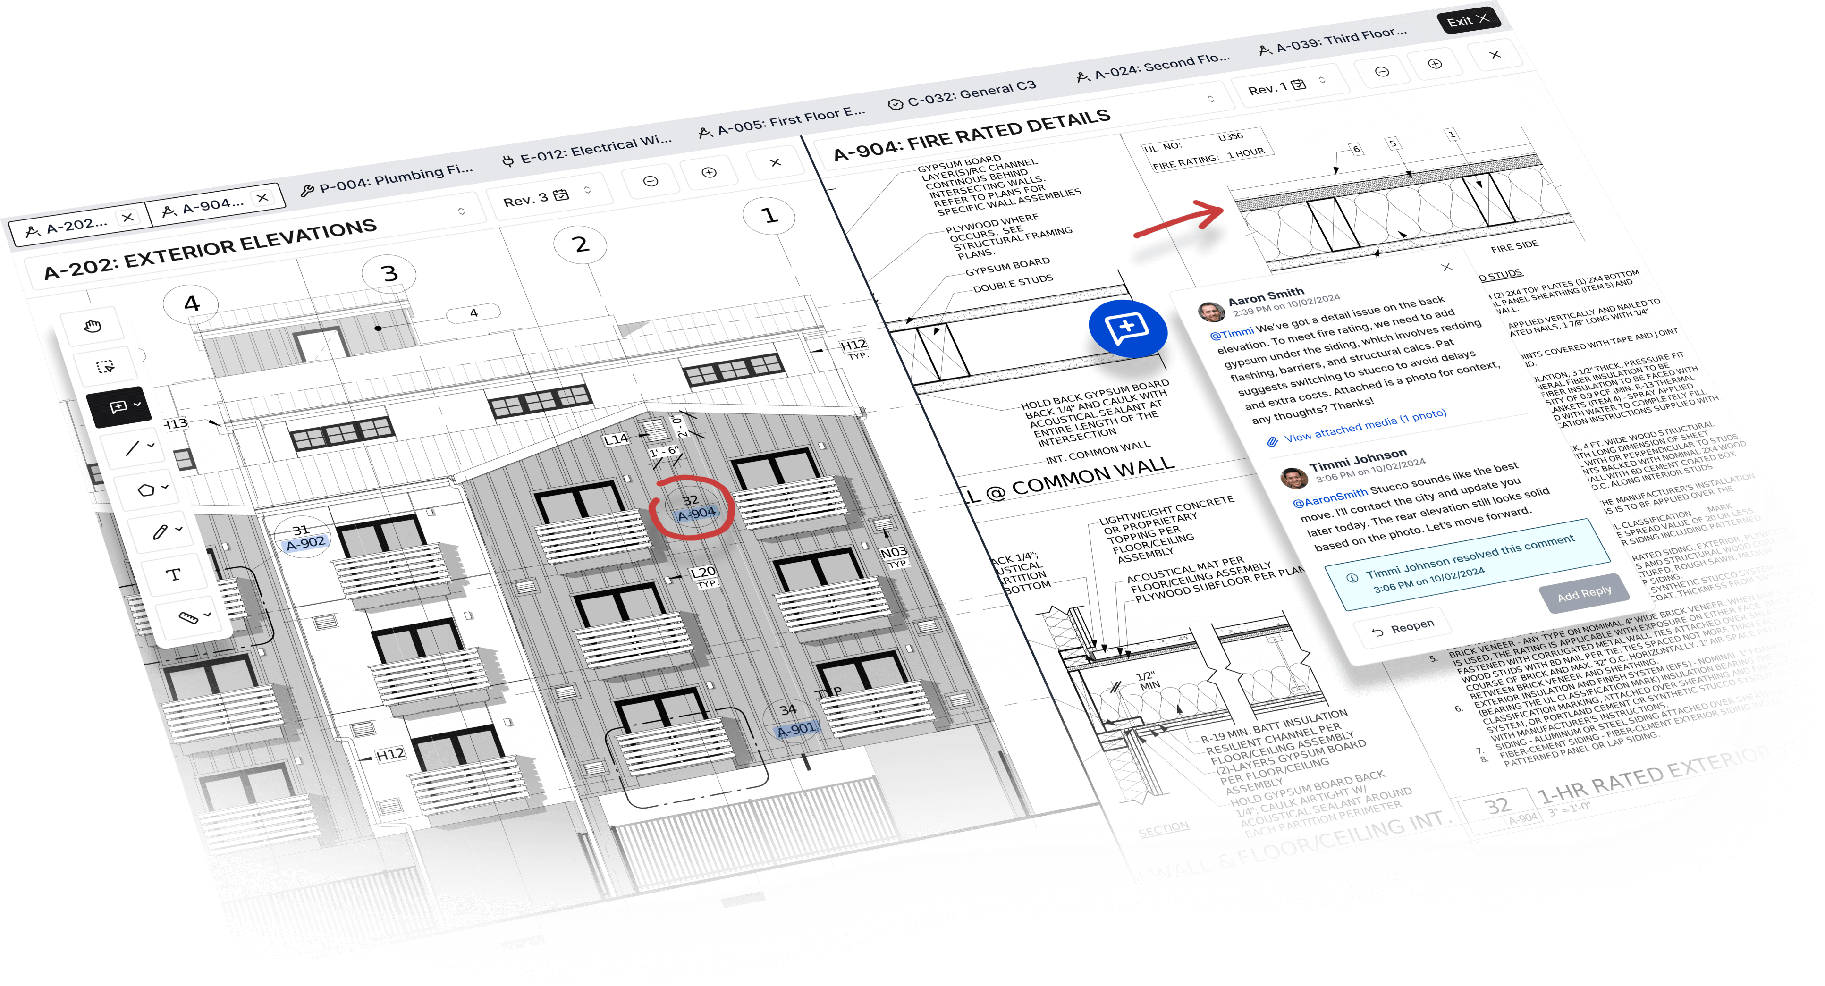This screenshot has width=1825, height=986.
Task: Close the A-904 tab
Action: point(262,198)
